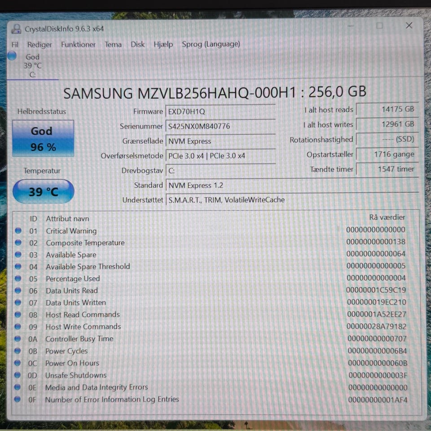Click raw value 0000028A79182
431x431 pixels.
(376, 326)
